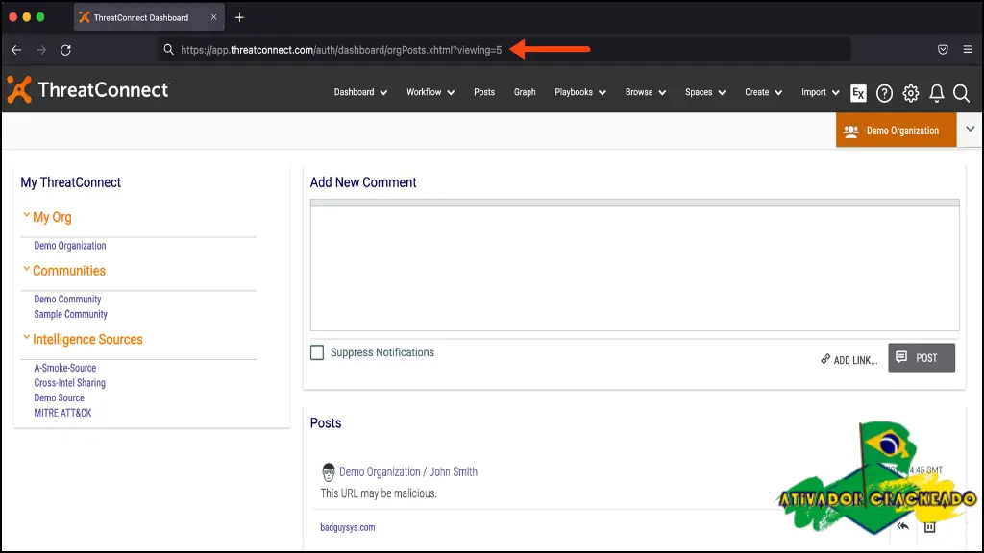Click John Smith's avatar icon

329,472
